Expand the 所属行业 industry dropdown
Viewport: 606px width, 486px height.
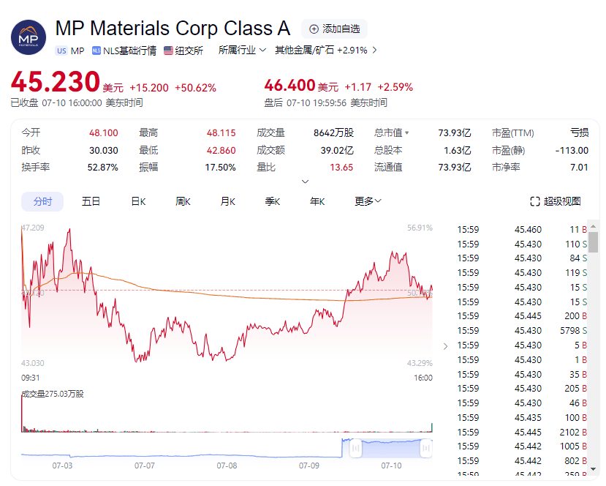pyautogui.click(x=242, y=51)
